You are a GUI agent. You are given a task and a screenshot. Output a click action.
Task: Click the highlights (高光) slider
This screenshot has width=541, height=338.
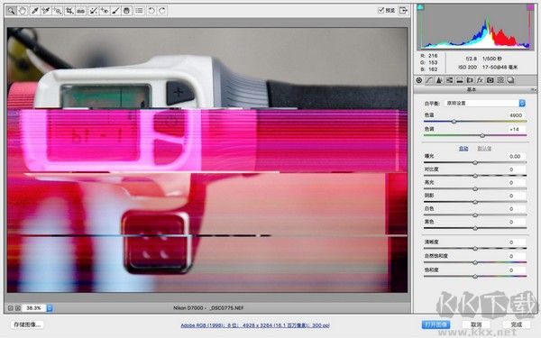click(x=475, y=188)
